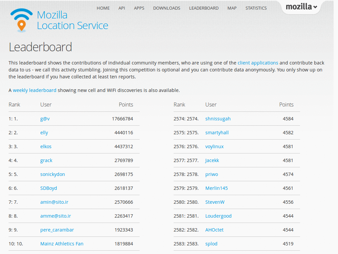Viewport: 338px width, 254px height.
Task: Click smartyhall user link
Action: click(217, 133)
